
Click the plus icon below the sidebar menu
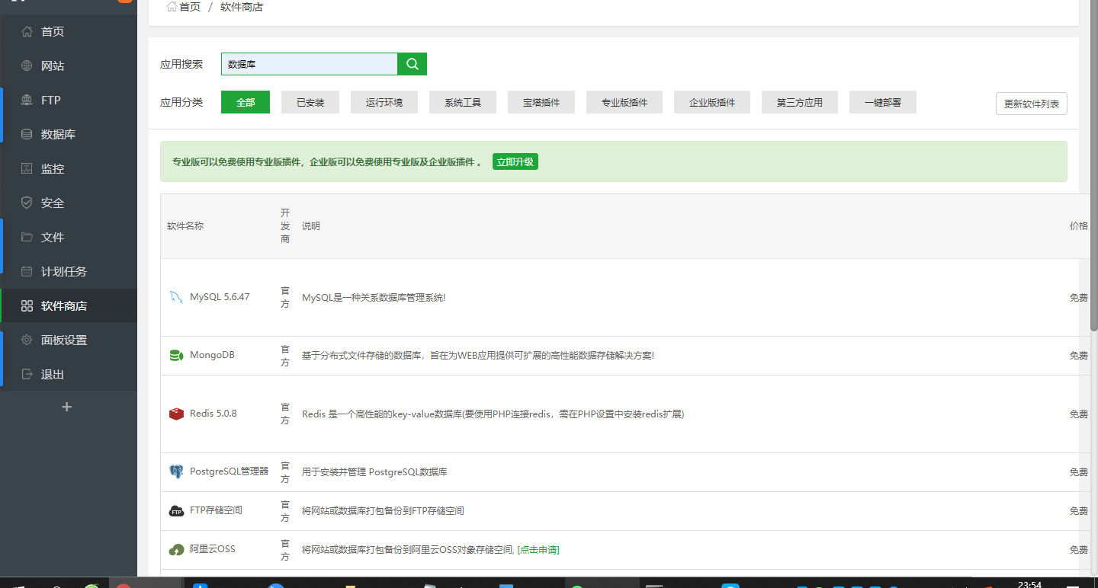tap(66, 407)
